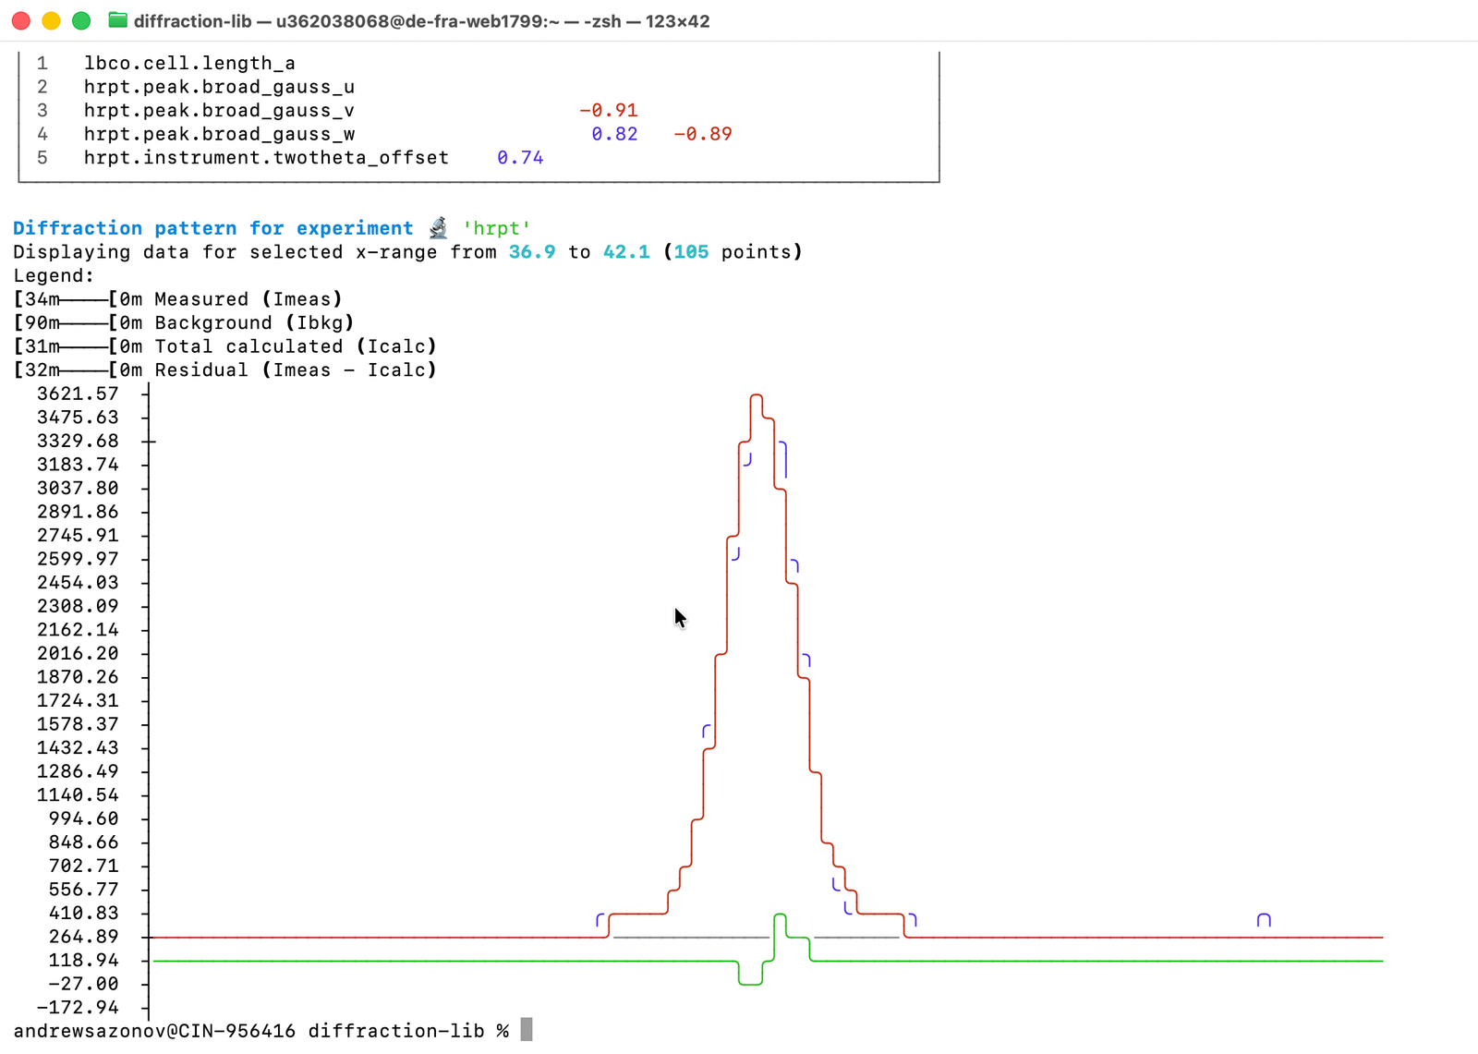Click the microscope emoji next to 'hrpt'

439,228
